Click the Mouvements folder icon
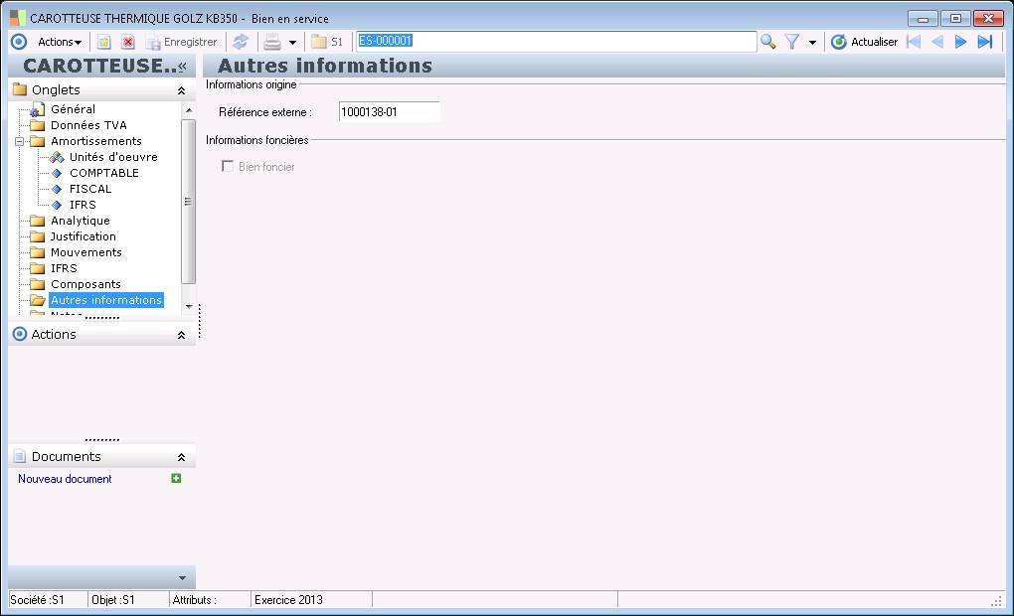 38,252
